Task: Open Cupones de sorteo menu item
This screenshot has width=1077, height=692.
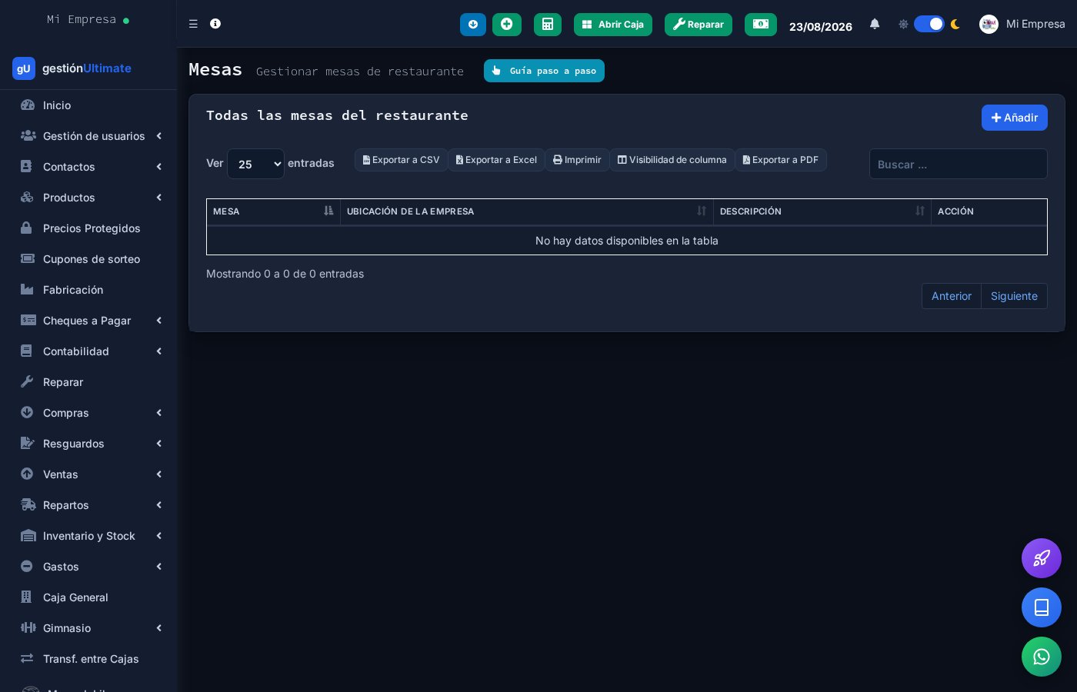Action: [88, 259]
